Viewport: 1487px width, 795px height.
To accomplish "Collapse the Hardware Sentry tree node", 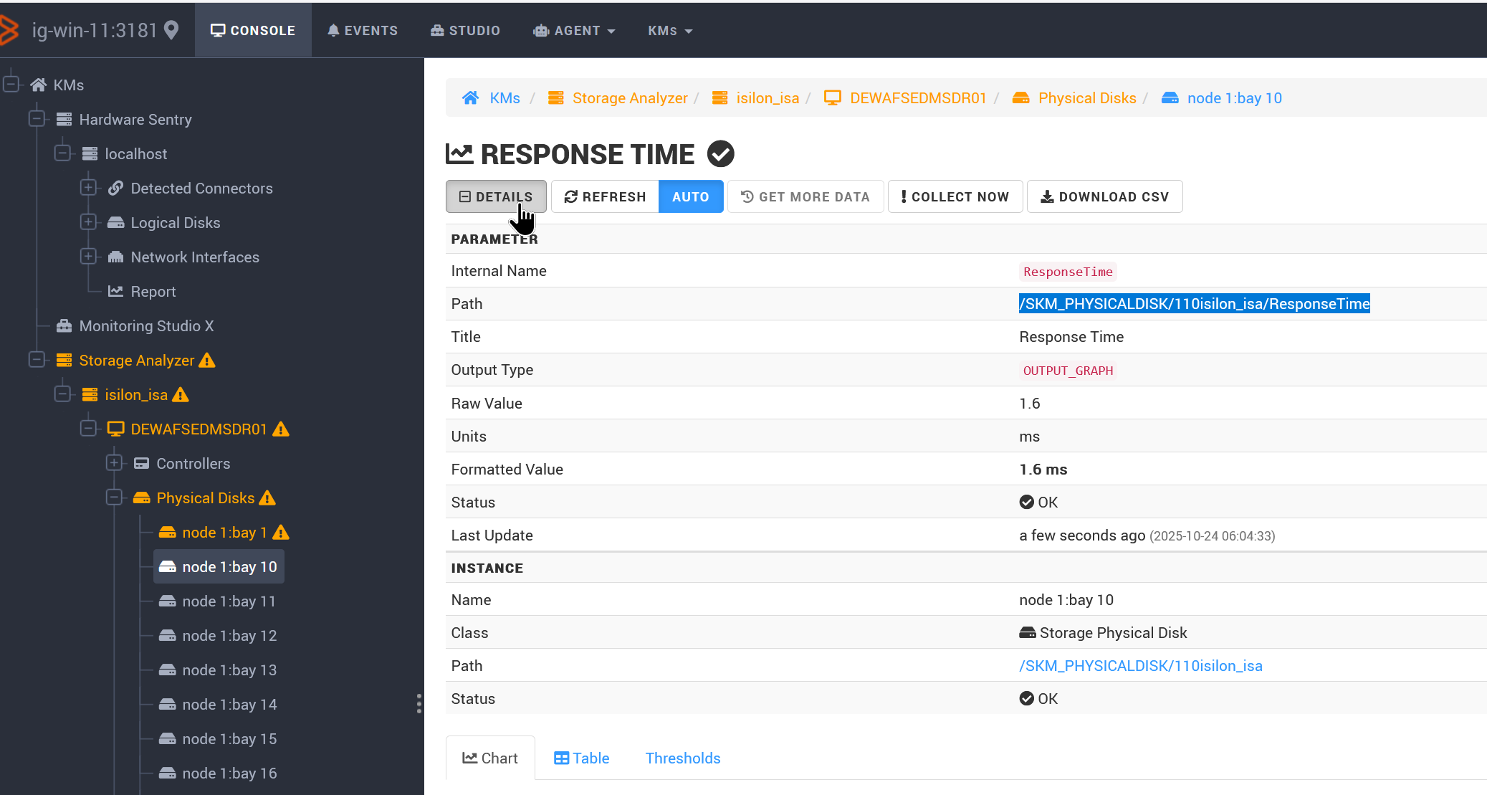I will pos(37,119).
